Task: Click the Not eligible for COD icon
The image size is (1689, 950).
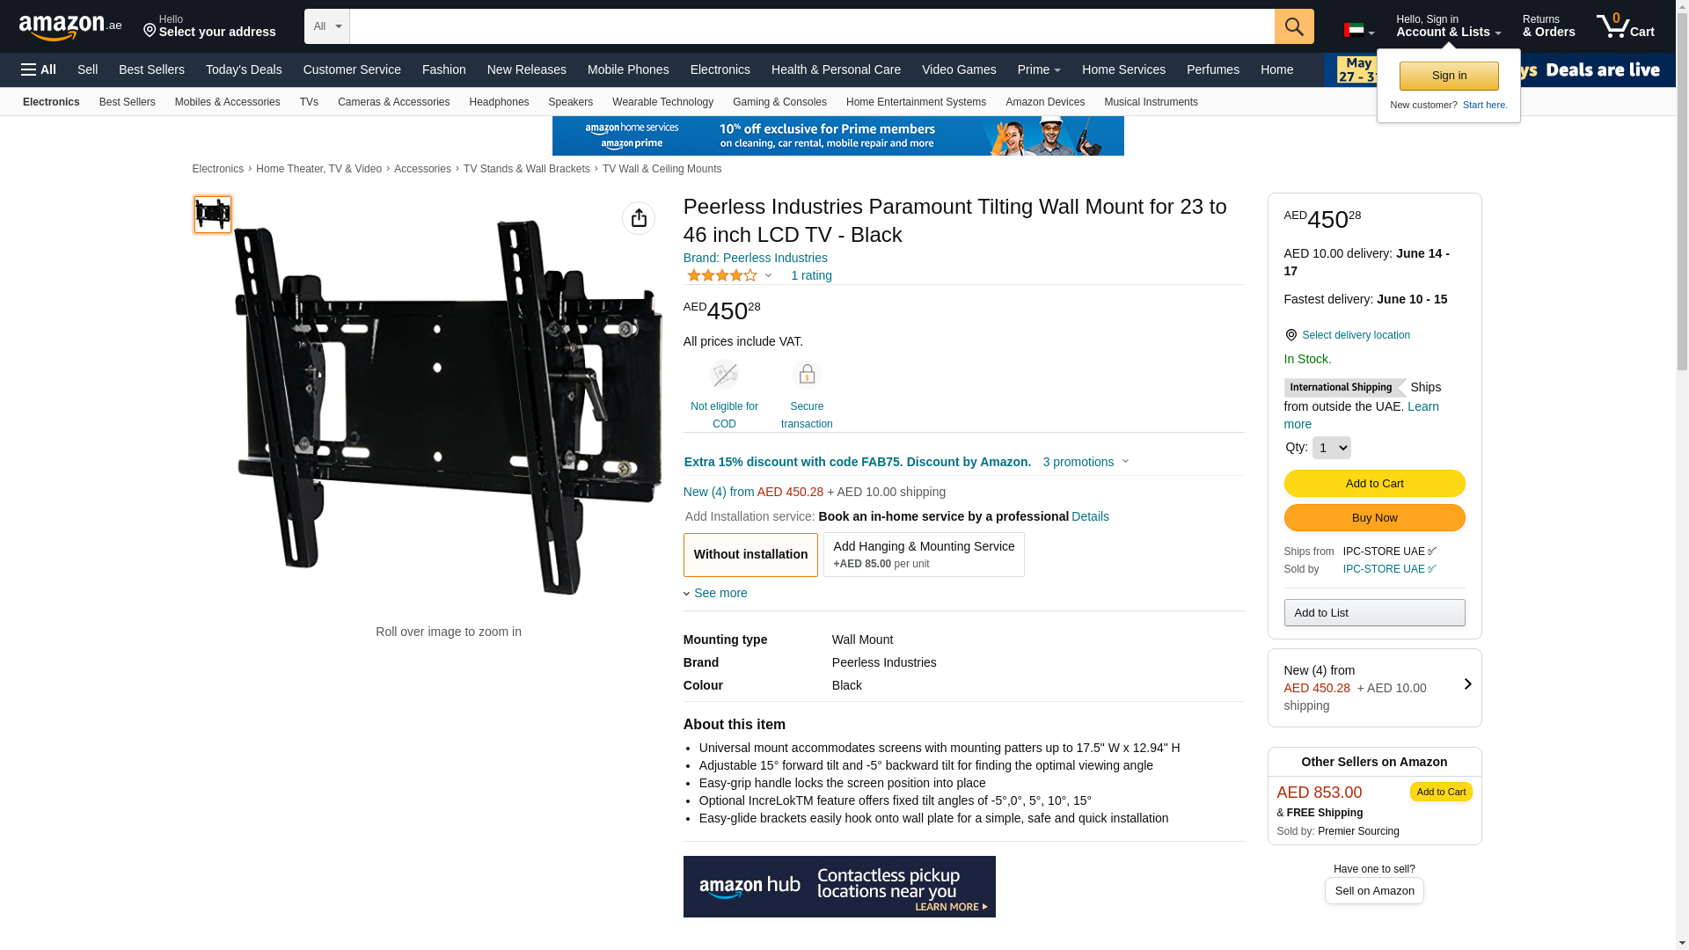Action: pos(724,375)
